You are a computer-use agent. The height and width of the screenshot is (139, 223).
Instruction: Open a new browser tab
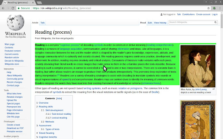tap(39, 2)
